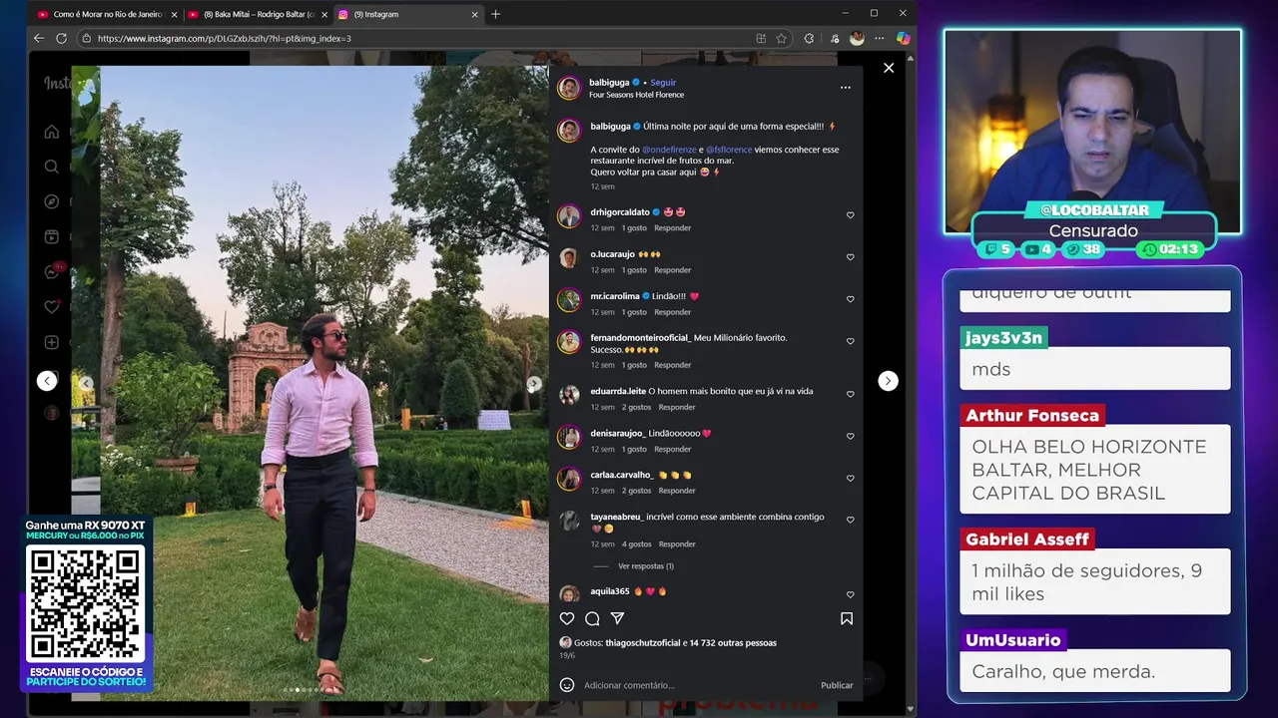Close the Instagram browser tab
Screen dimensions: 1278x718
(x=474, y=14)
